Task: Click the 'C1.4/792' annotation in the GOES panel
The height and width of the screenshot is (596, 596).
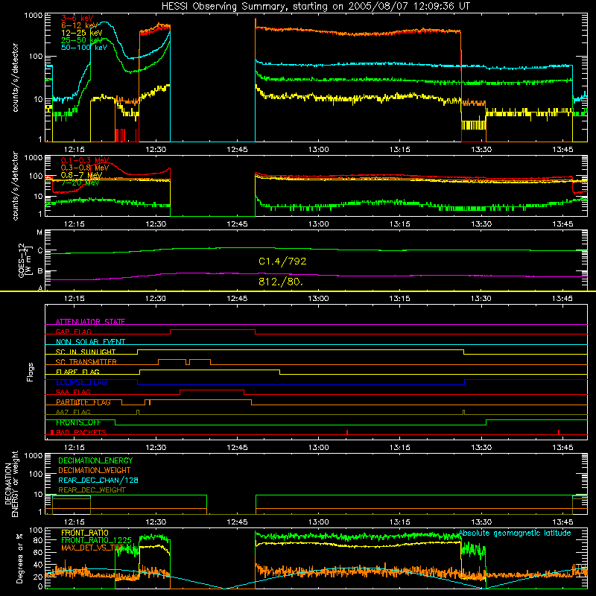Action: (x=282, y=261)
